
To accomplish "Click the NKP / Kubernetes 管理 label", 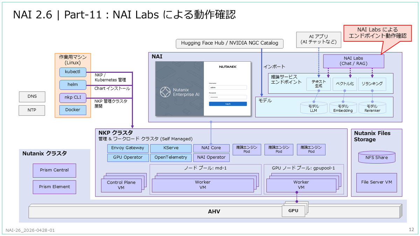I will click(110, 78).
